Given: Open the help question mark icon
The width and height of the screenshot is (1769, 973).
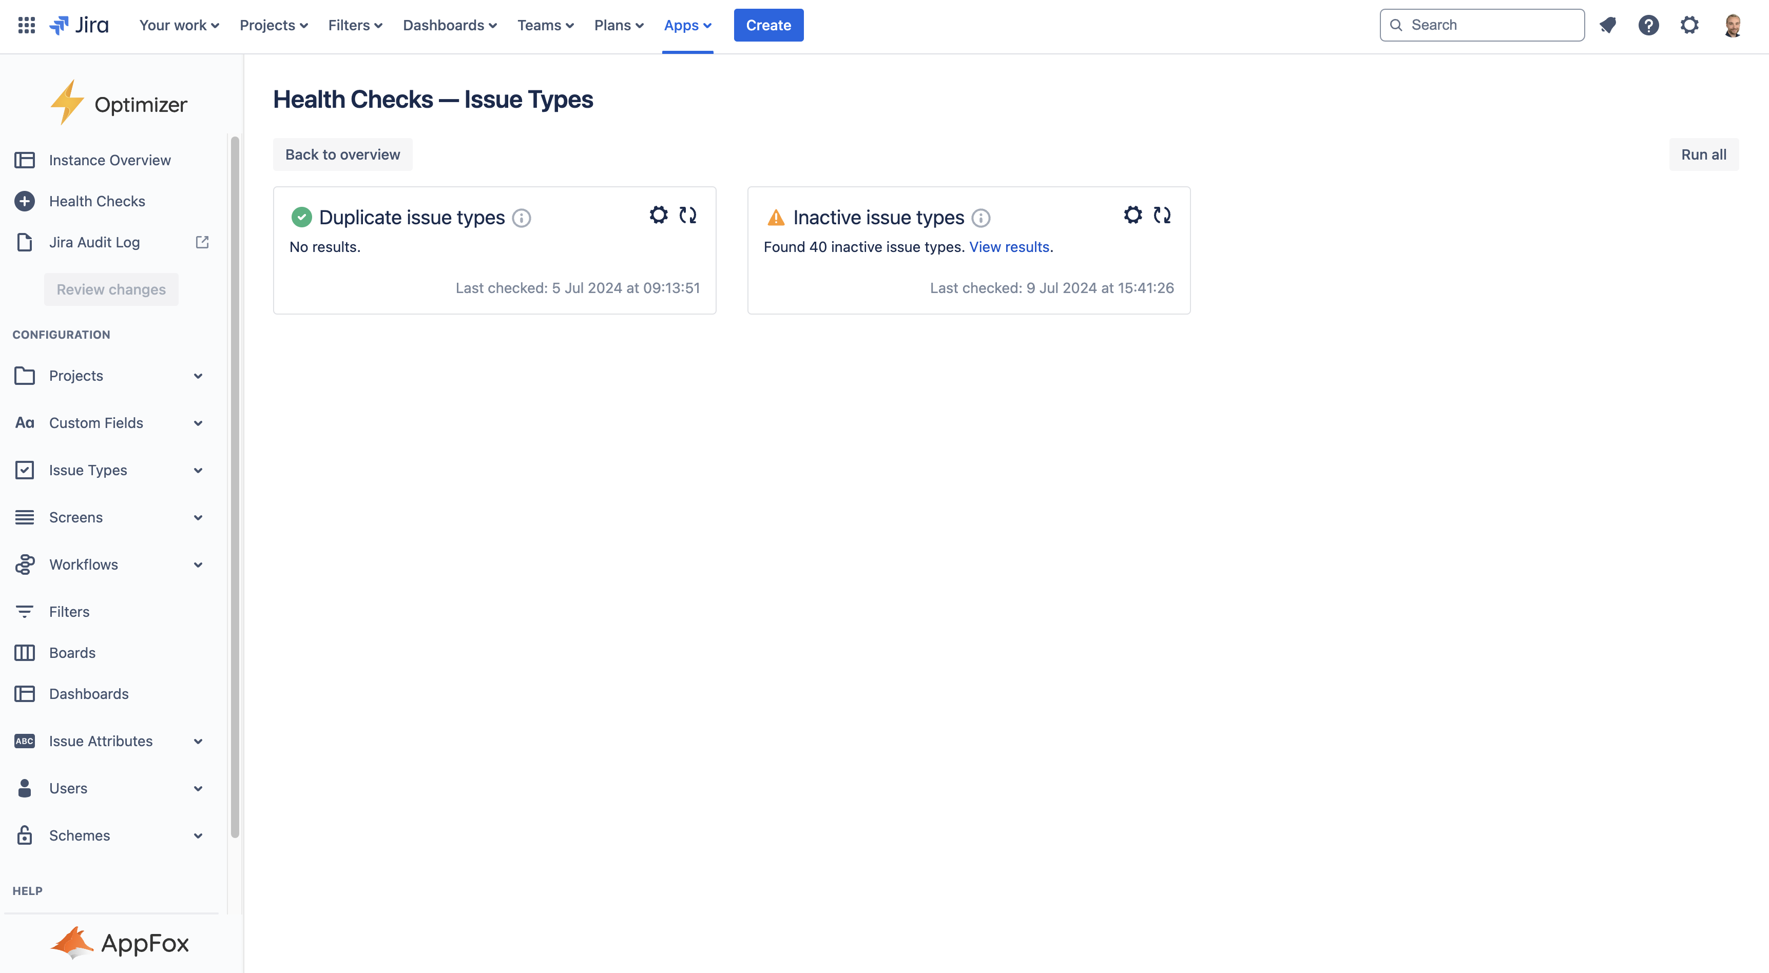Looking at the screenshot, I should [1648, 26].
